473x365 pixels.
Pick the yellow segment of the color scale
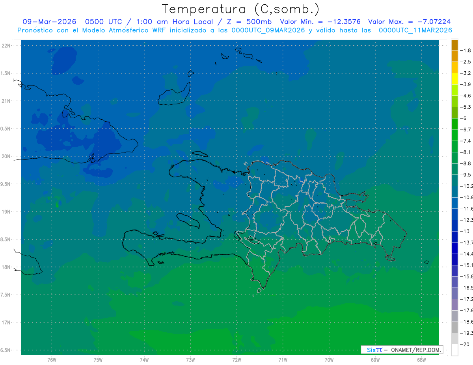coord(454,79)
